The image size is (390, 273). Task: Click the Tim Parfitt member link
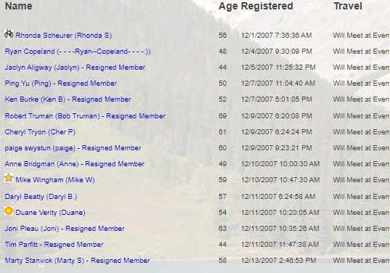pos(54,245)
